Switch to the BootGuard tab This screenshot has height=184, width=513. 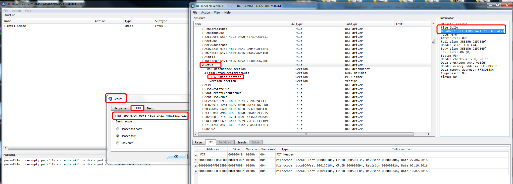coord(225,142)
